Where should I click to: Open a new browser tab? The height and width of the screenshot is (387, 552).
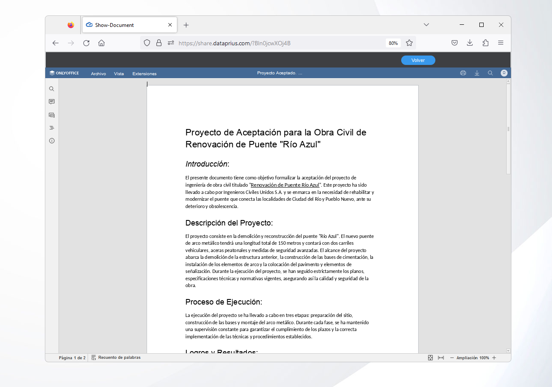(186, 25)
